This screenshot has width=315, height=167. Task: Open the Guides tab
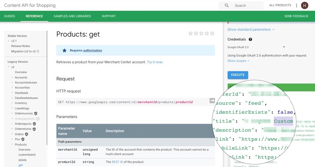[9, 16]
